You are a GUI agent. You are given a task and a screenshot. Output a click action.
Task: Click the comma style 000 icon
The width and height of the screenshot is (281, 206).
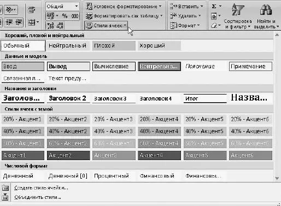click(x=75, y=16)
